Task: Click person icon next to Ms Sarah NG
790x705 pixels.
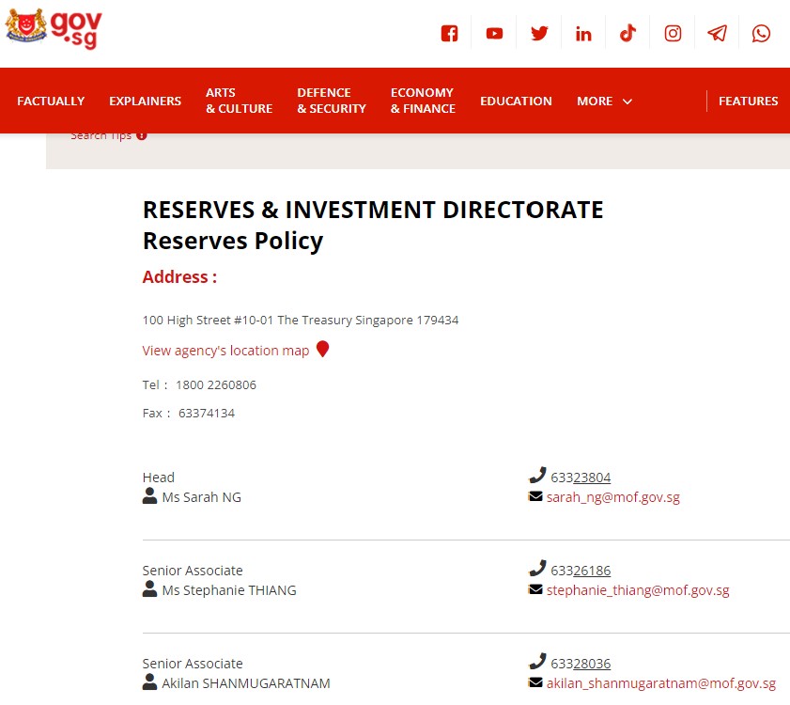Action: pos(149,495)
